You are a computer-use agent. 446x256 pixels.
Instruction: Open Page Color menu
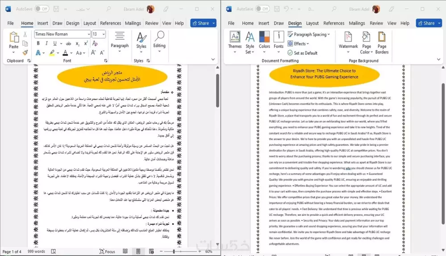[366, 42]
